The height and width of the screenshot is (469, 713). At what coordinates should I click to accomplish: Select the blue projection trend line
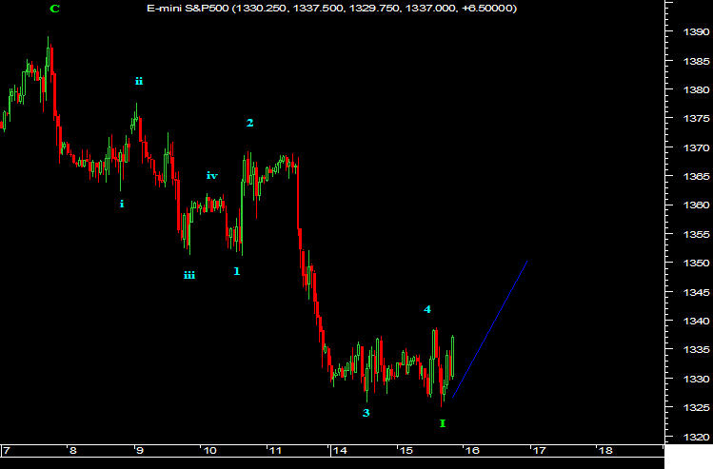tap(490, 329)
